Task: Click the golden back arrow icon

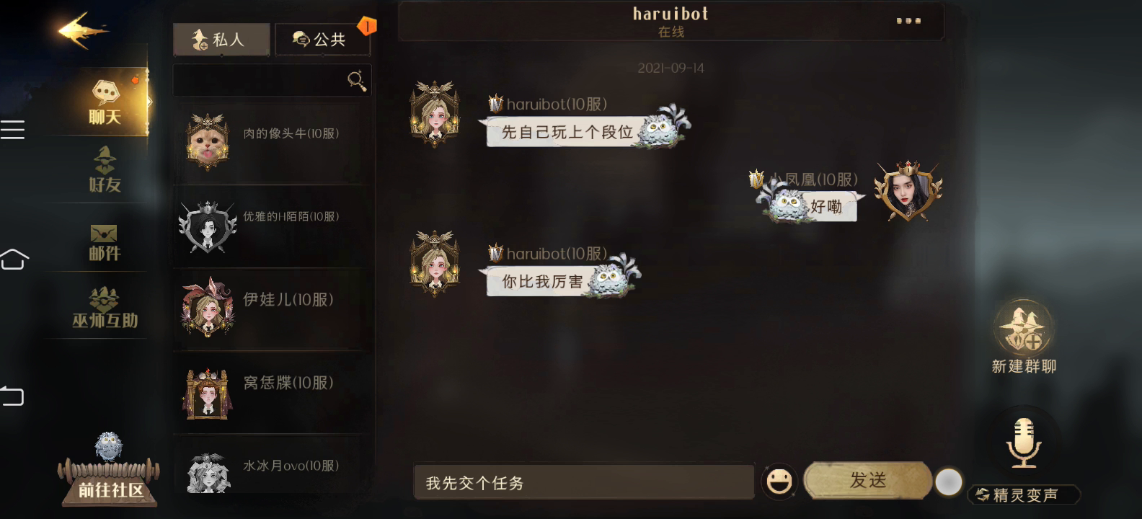Action: [81, 30]
